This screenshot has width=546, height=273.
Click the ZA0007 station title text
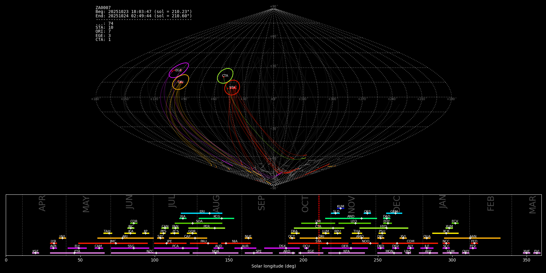click(103, 8)
